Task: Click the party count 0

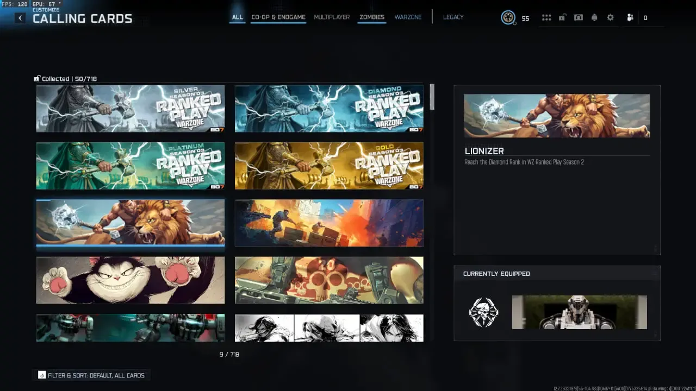Action: pos(645,18)
